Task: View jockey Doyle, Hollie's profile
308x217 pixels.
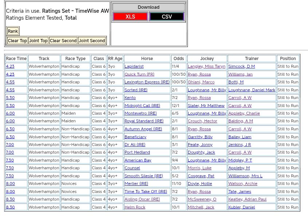Action: [200, 184]
